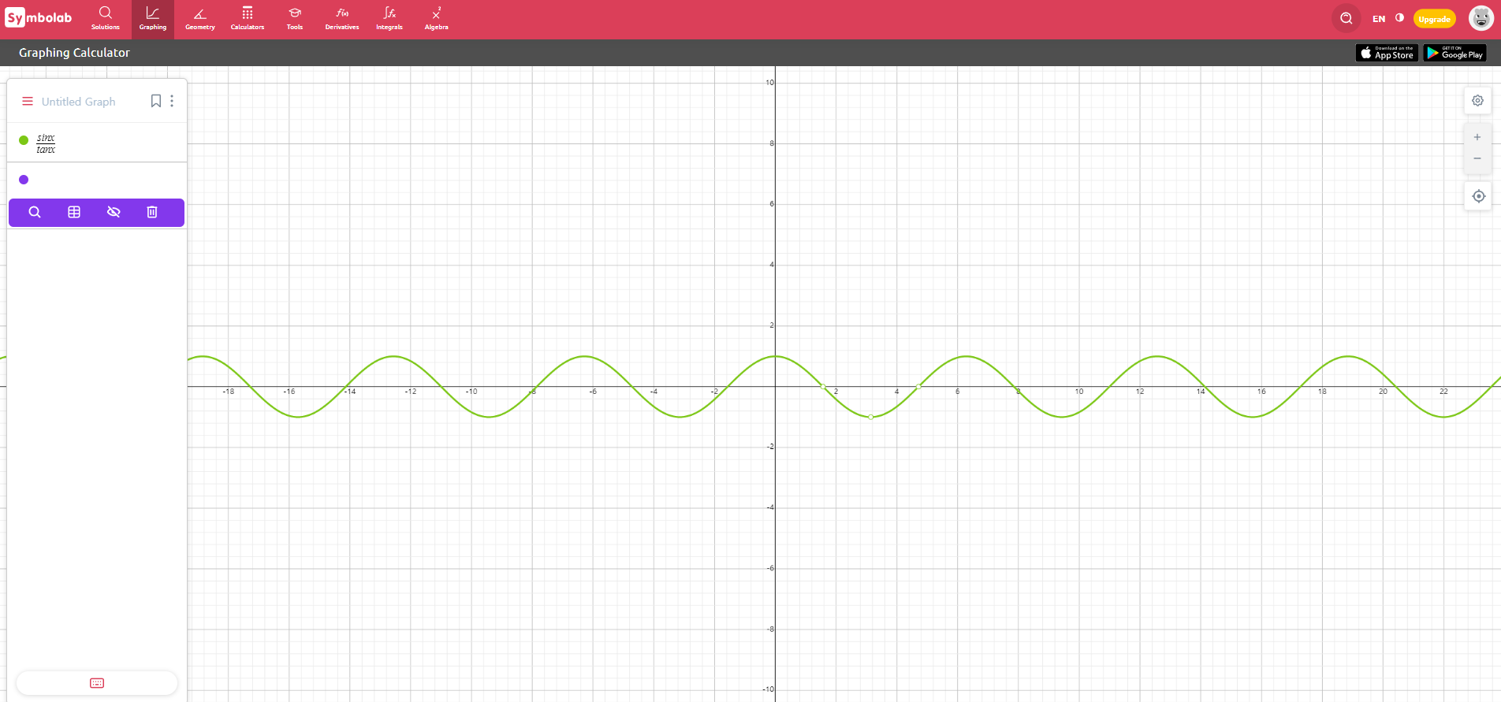The width and height of the screenshot is (1501, 702).
Task: Open the Integrals calculator
Action: (x=389, y=19)
